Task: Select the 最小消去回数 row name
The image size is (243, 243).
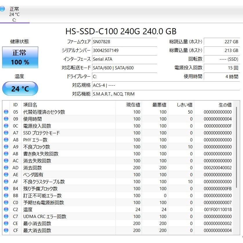Action: tap(37, 224)
